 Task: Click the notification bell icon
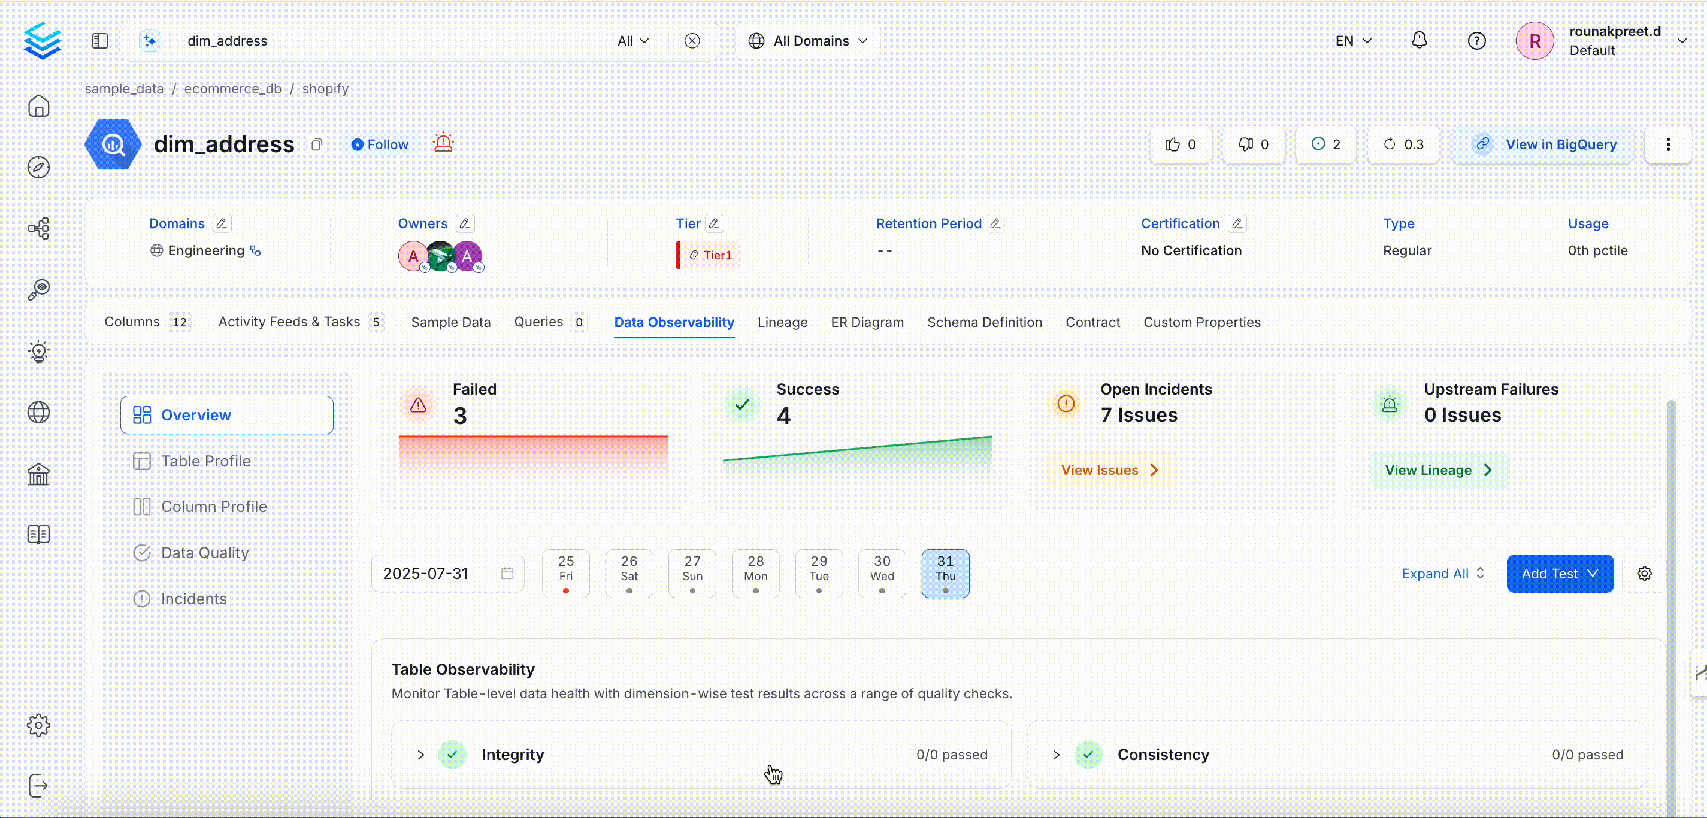click(1419, 40)
